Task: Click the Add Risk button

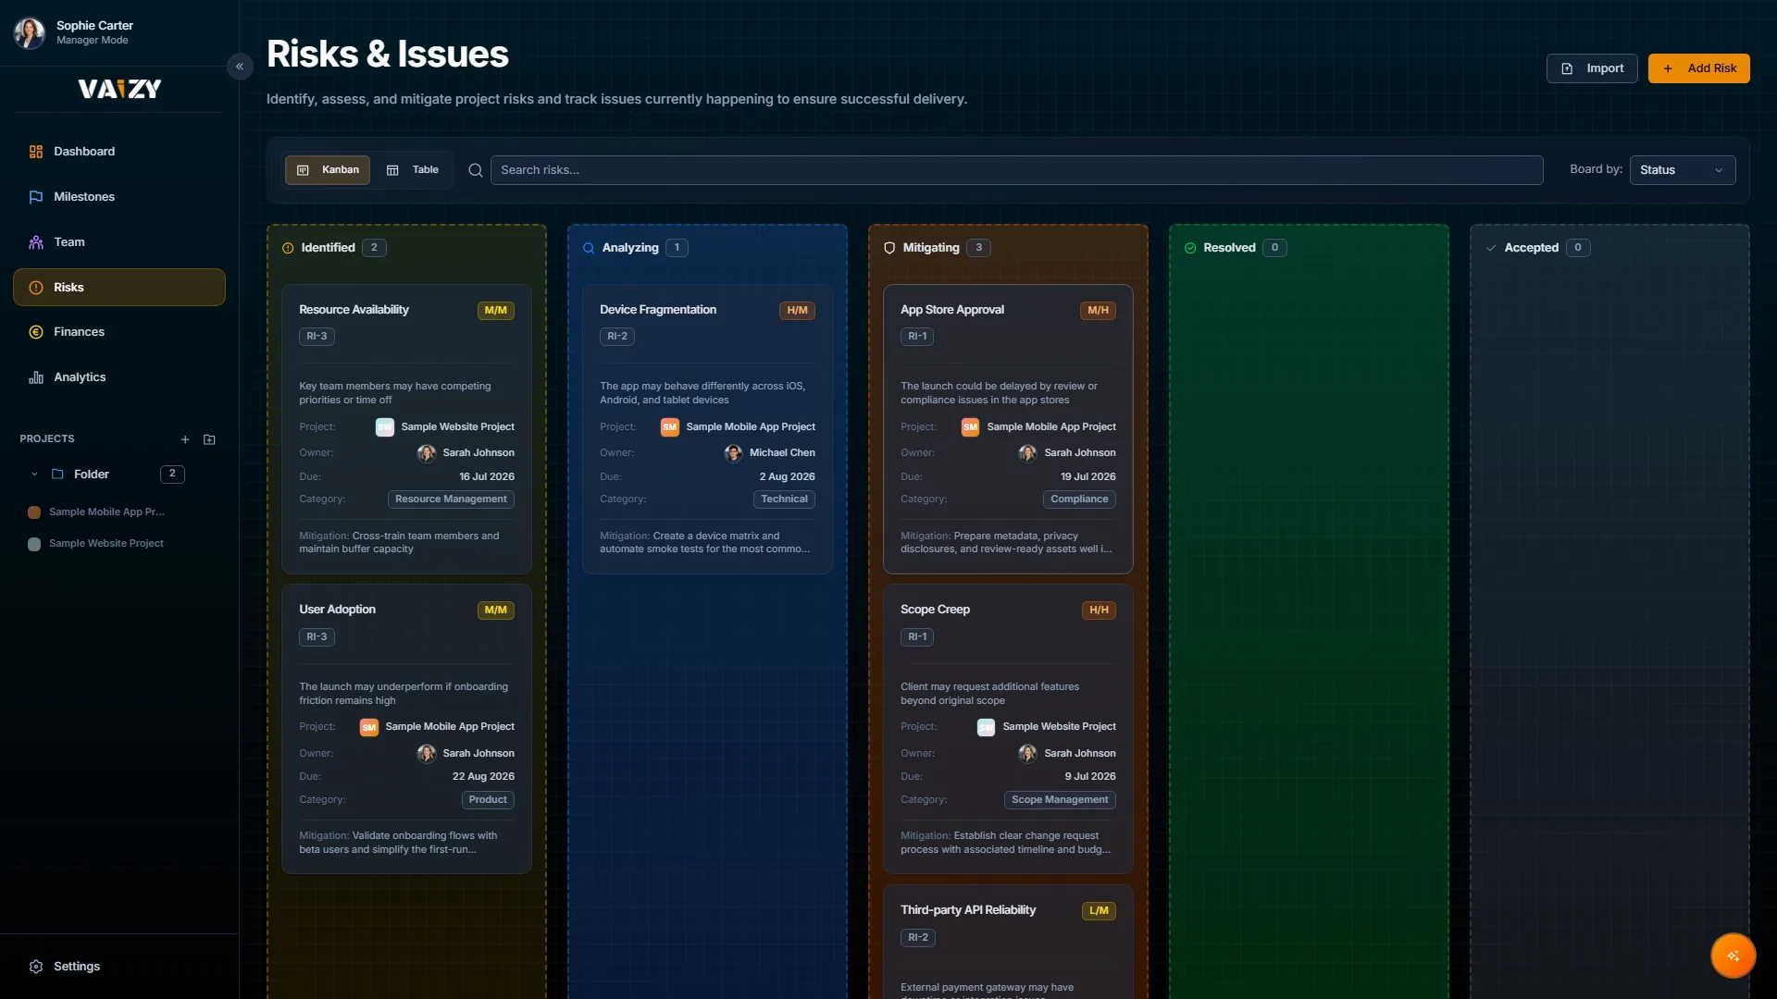Action: [1698, 68]
